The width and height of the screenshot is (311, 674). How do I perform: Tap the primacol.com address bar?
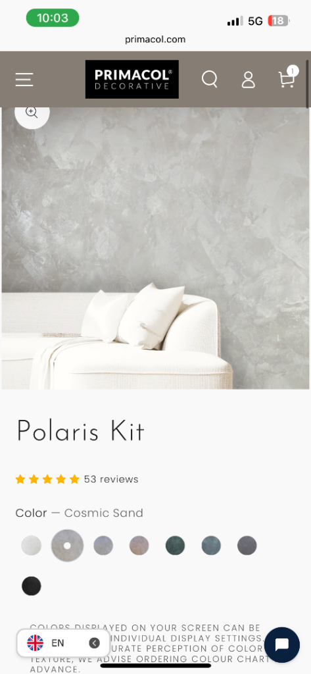click(x=155, y=39)
